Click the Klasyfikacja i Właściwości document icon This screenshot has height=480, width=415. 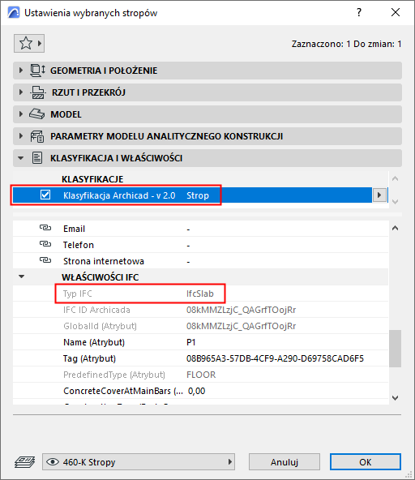coord(37,158)
